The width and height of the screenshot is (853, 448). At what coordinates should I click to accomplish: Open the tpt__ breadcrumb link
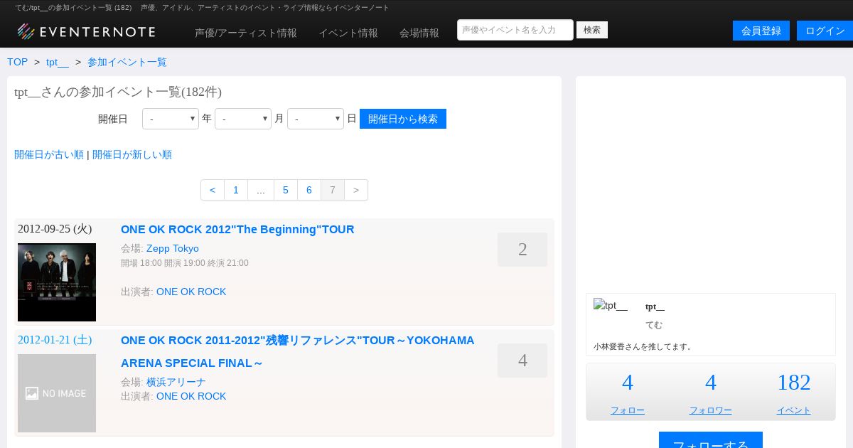(58, 62)
